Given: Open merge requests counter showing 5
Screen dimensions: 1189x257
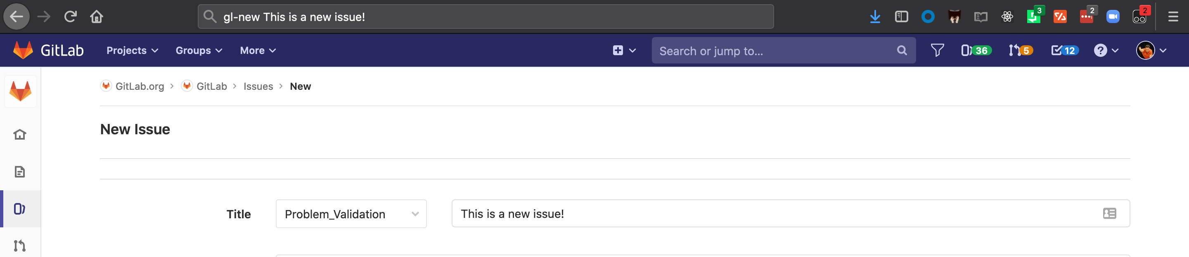Looking at the screenshot, I should [1020, 50].
